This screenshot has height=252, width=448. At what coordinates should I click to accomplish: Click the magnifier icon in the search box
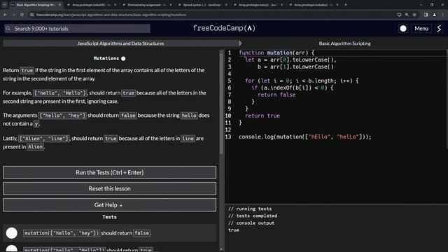pos(8,29)
